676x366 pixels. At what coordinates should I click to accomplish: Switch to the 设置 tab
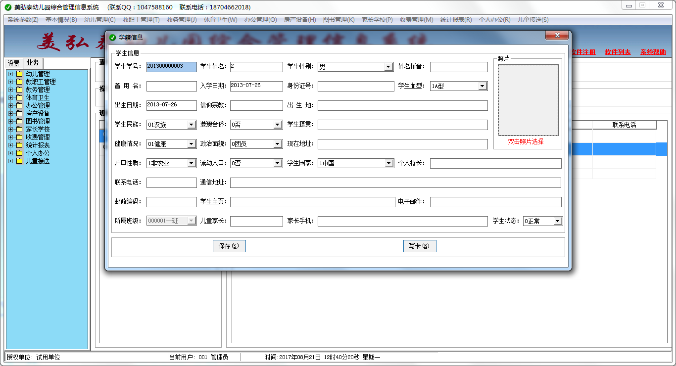pyautogui.click(x=14, y=63)
